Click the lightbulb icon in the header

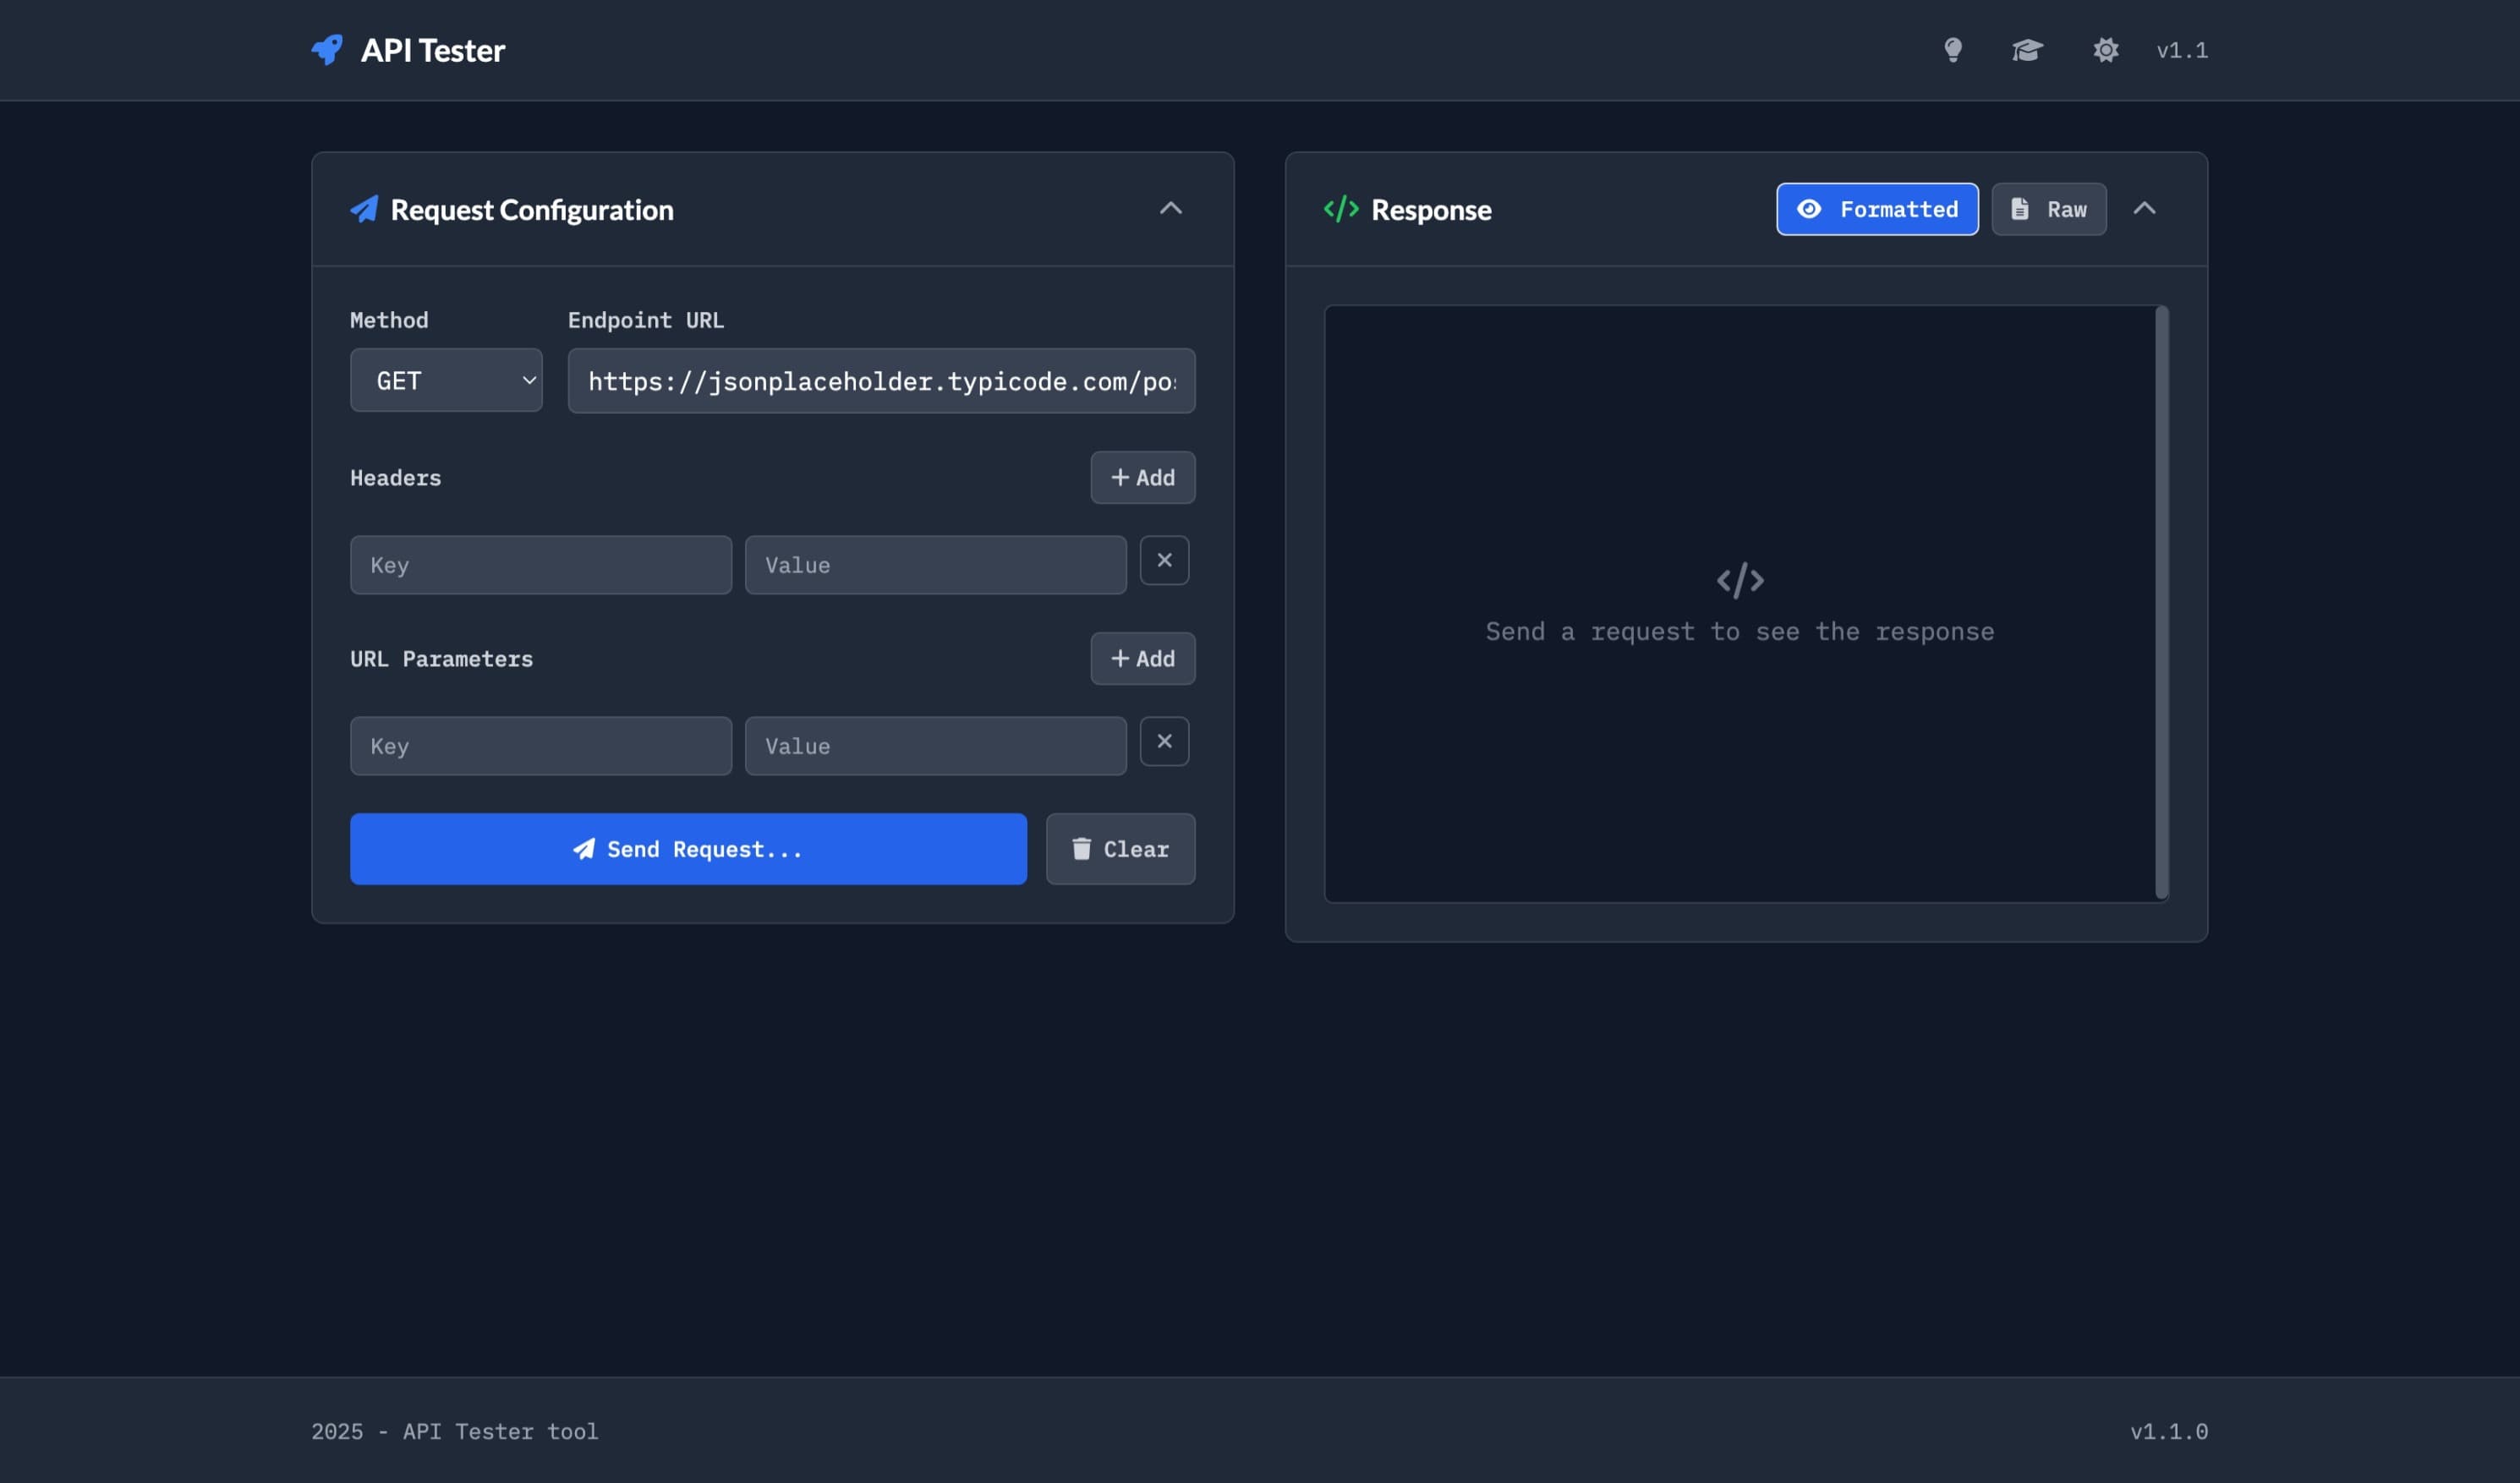tap(1954, 50)
